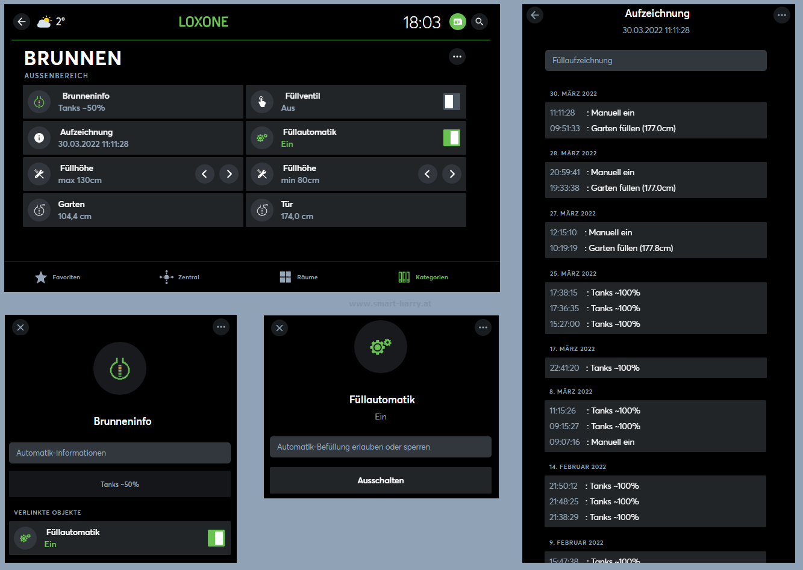Click the 09:07:16 Manuell ein log entry
The height and width of the screenshot is (570, 803).
pos(656,442)
